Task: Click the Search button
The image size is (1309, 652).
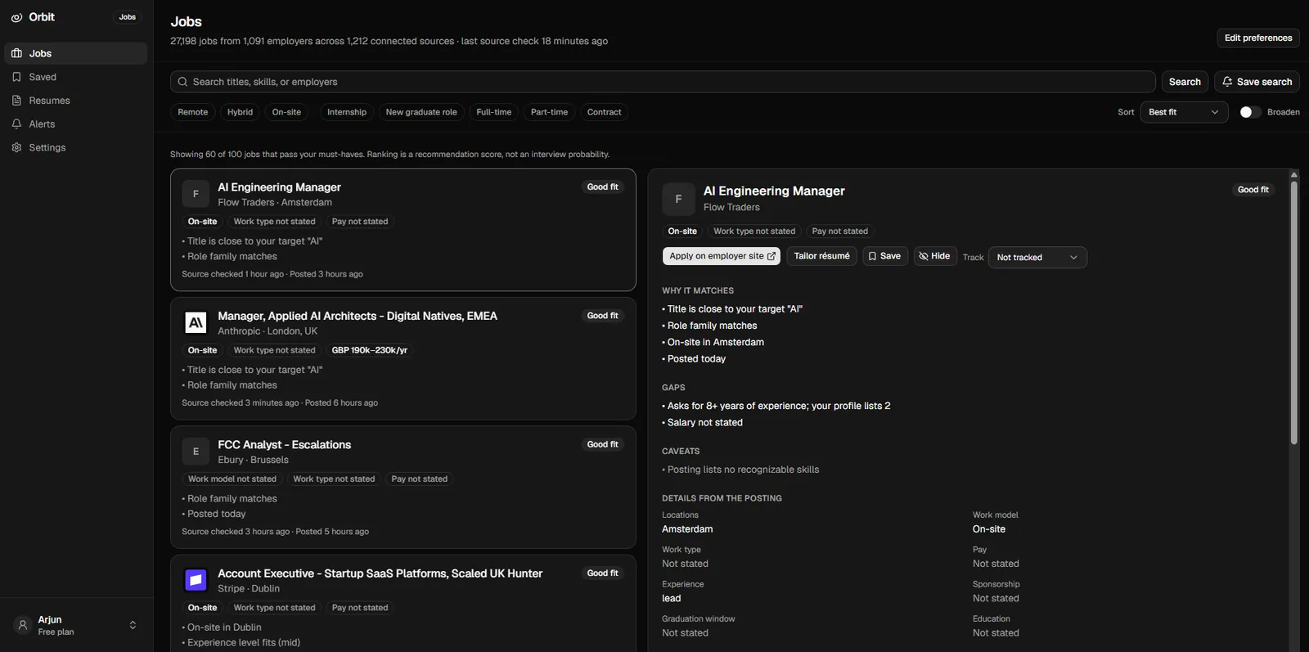Action: (1185, 82)
